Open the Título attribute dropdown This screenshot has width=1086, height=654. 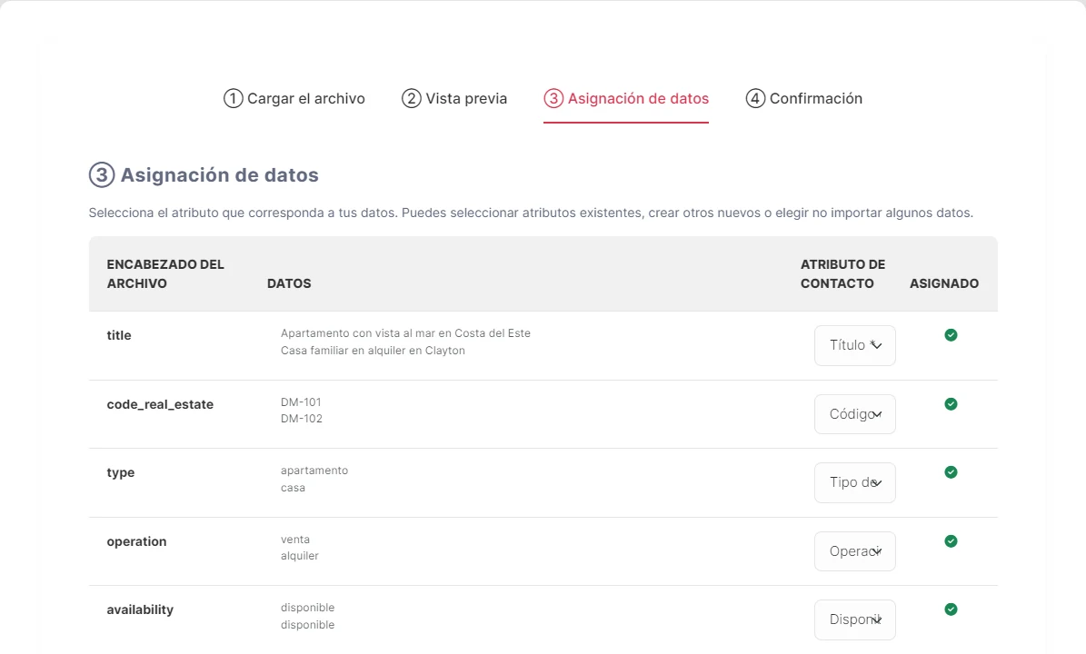coord(854,345)
